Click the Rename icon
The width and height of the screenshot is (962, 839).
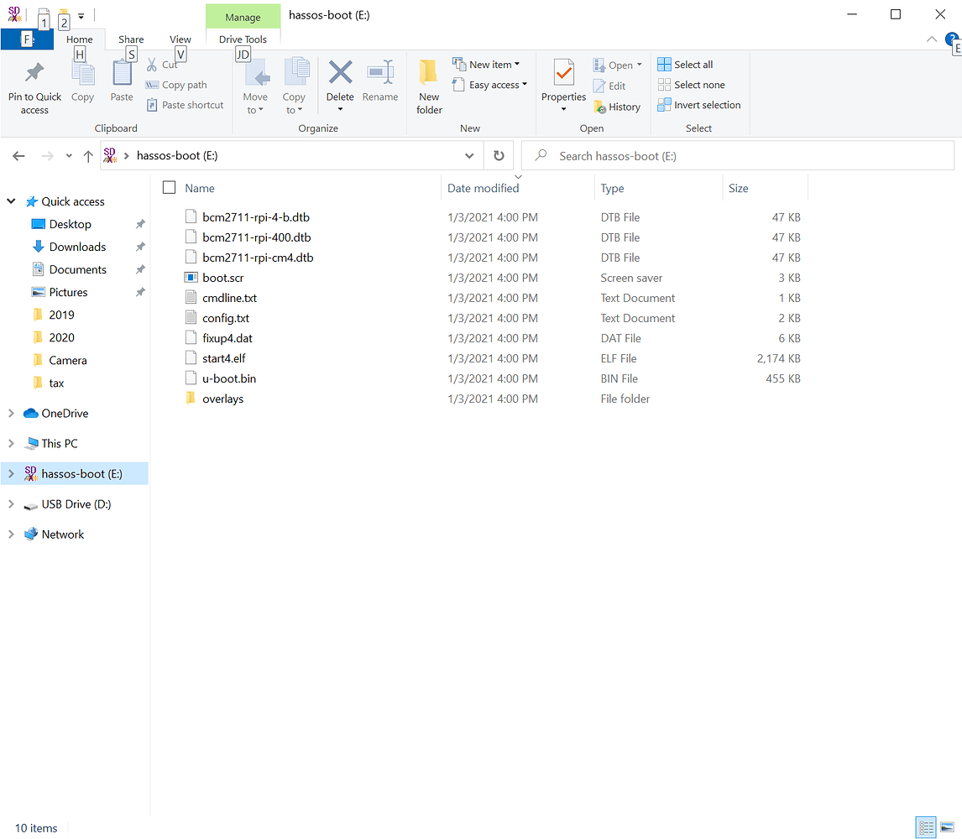[x=380, y=80]
